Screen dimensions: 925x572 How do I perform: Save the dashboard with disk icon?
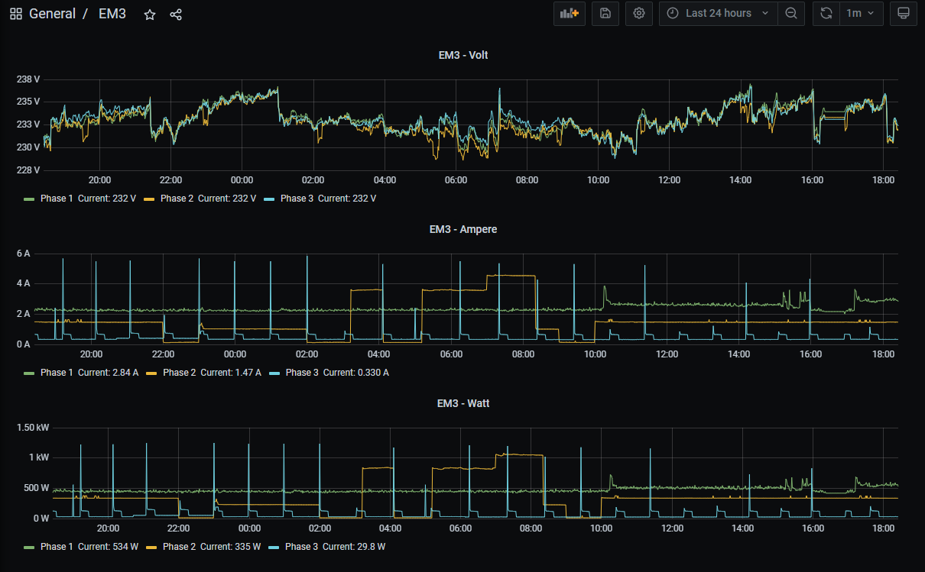click(605, 14)
